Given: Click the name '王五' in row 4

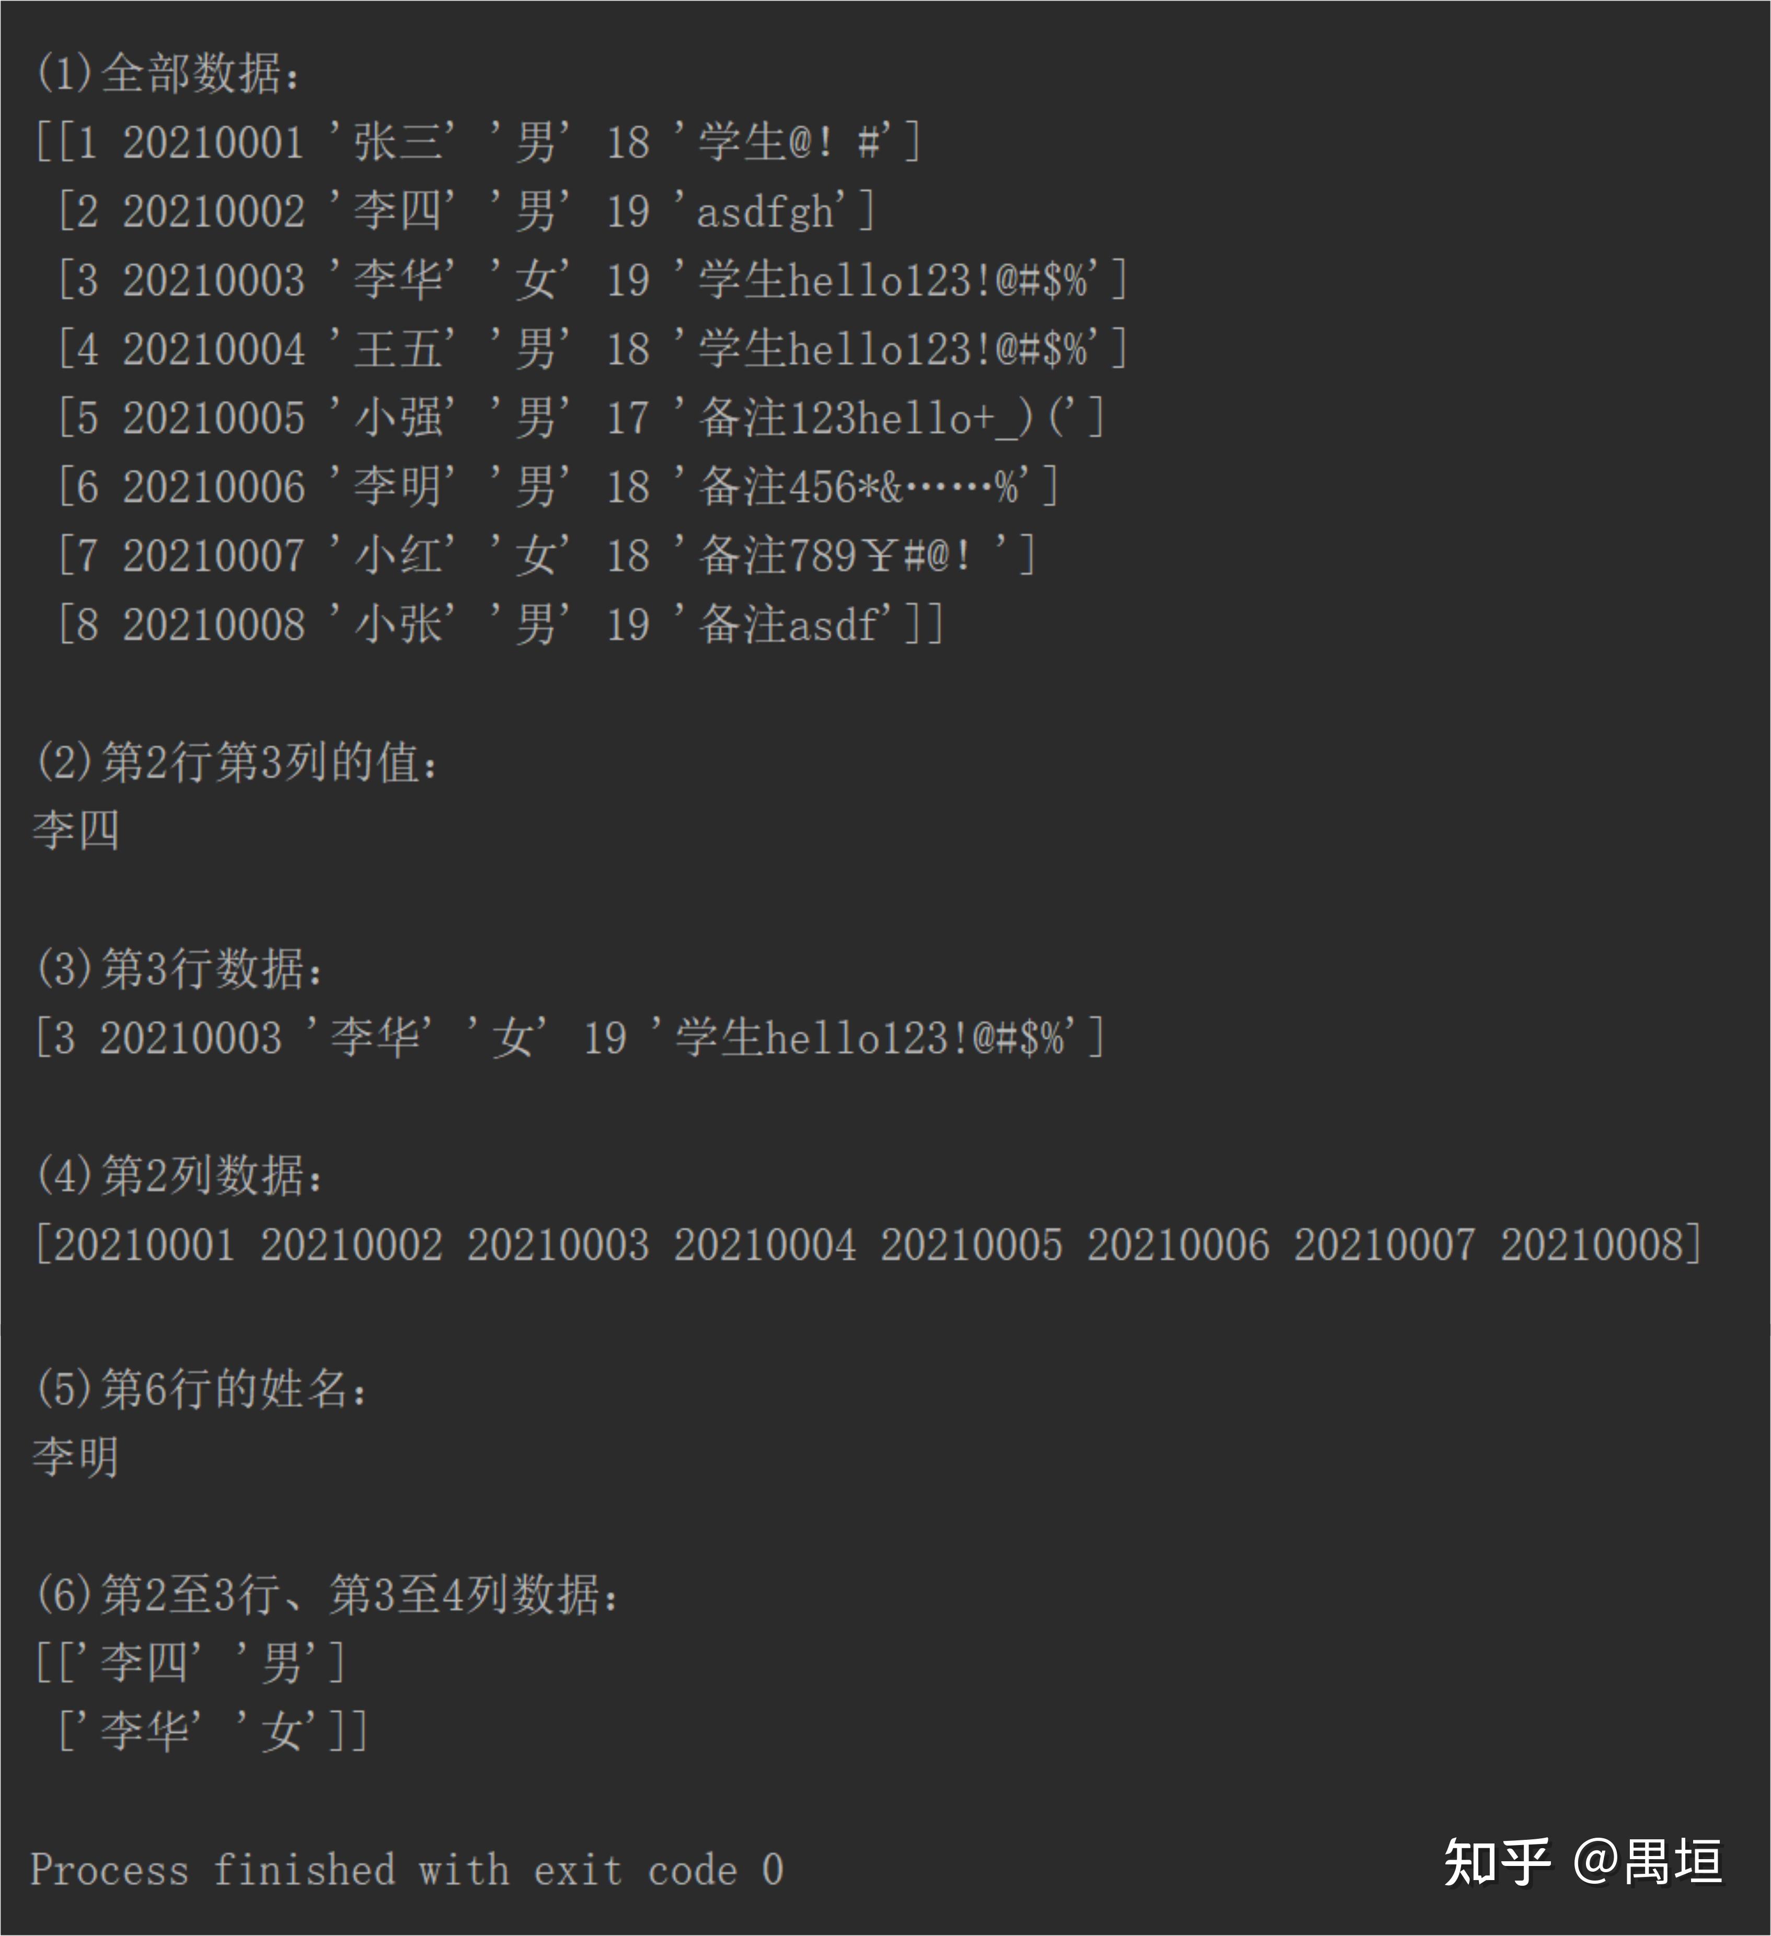Looking at the screenshot, I should point(398,350).
